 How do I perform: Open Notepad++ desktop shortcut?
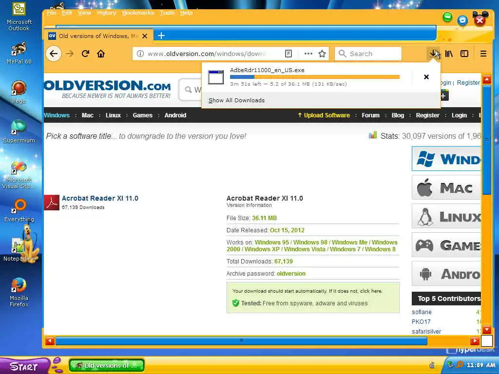pyautogui.click(x=19, y=250)
